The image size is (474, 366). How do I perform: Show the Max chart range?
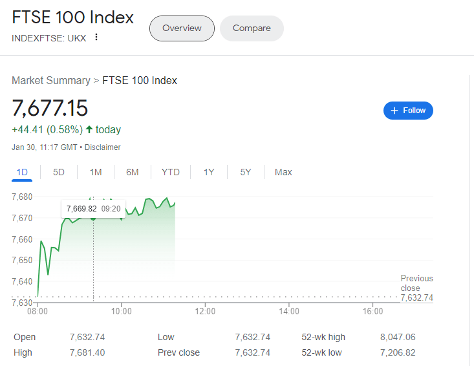[x=283, y=172]
